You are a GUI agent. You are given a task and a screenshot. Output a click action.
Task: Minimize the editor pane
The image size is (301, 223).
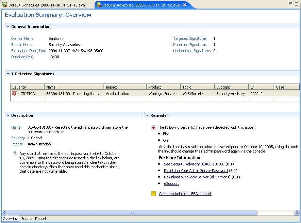290,3
